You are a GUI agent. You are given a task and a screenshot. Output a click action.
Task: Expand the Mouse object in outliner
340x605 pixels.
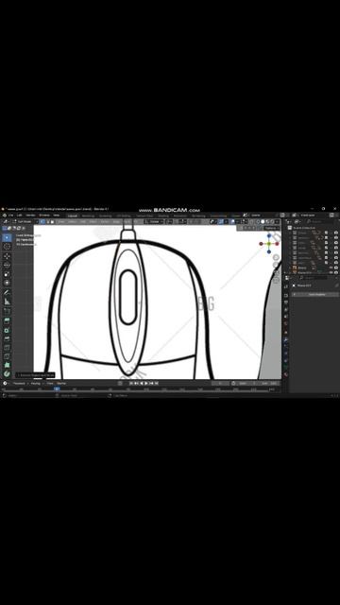290,268
